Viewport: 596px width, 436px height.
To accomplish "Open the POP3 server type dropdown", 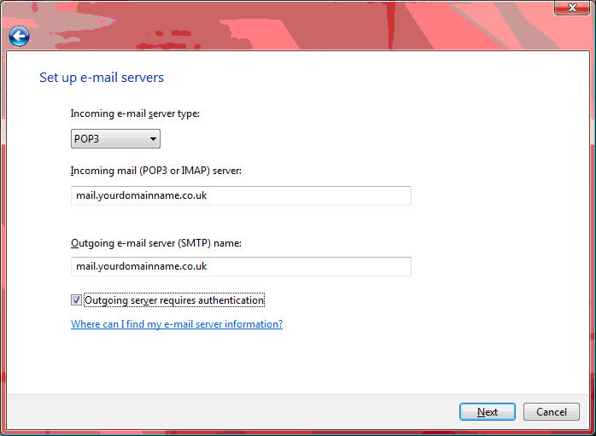I will (115, 139).
